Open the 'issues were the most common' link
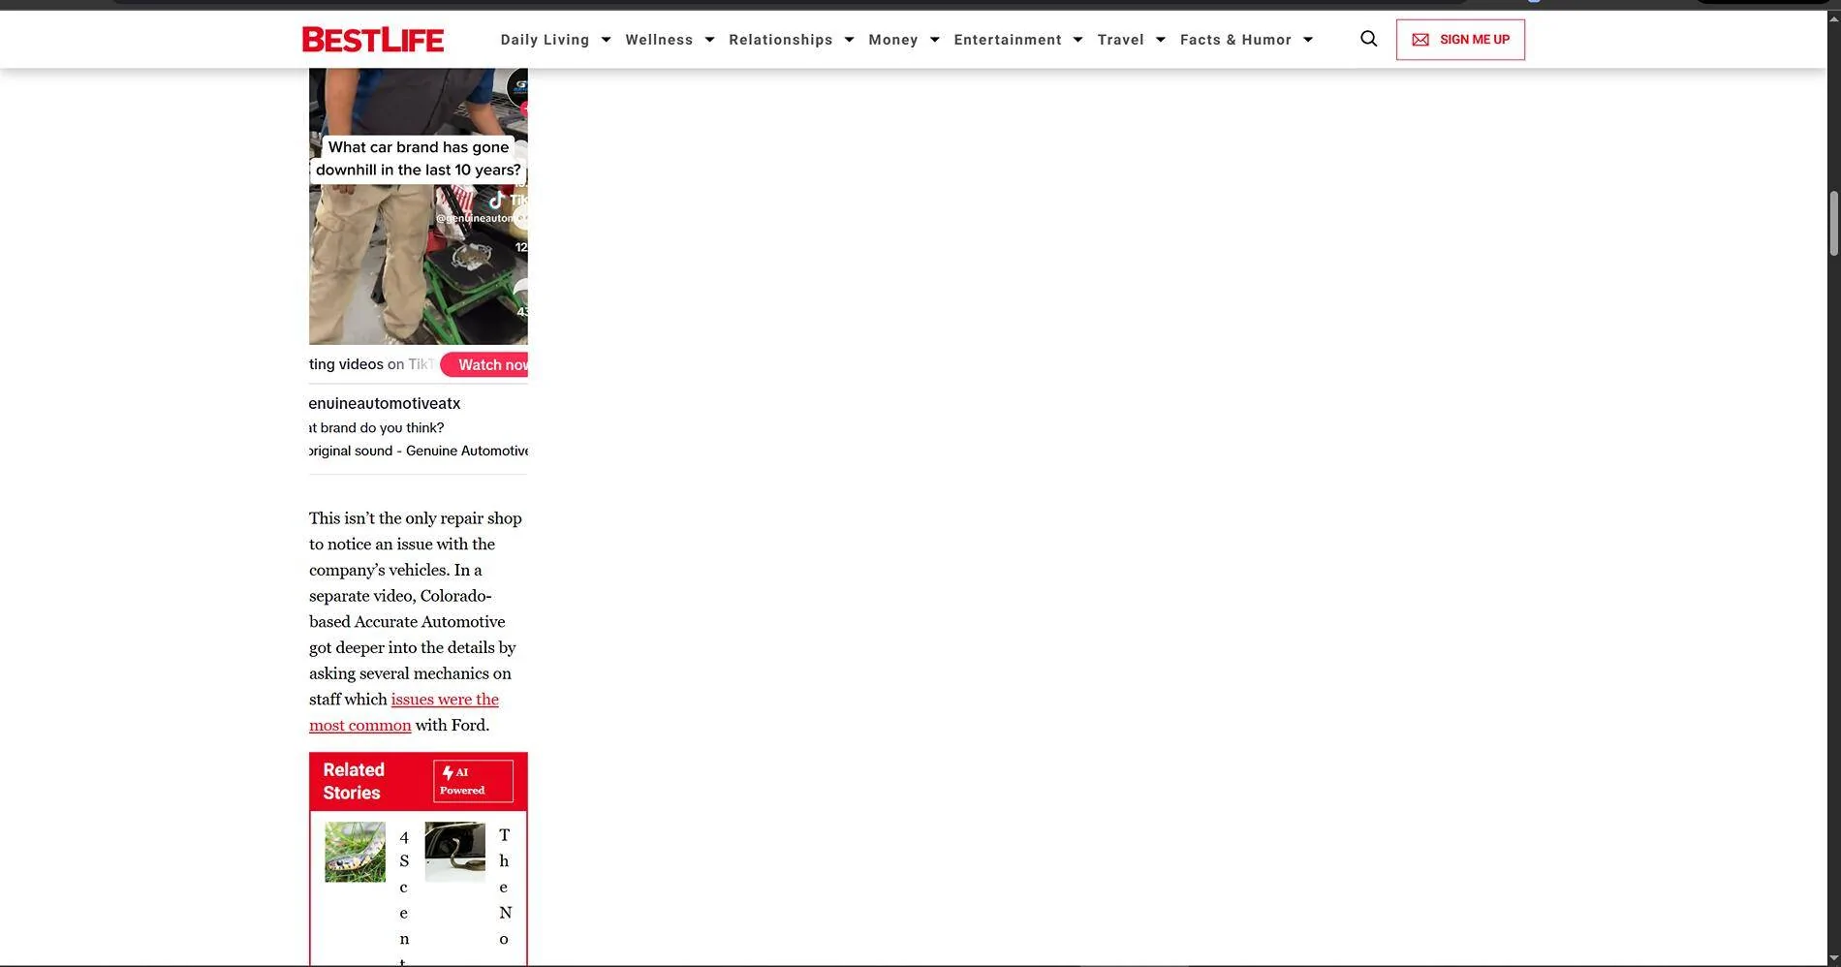Viewport: 1841px width, 967px height. (x=444, y=700)
